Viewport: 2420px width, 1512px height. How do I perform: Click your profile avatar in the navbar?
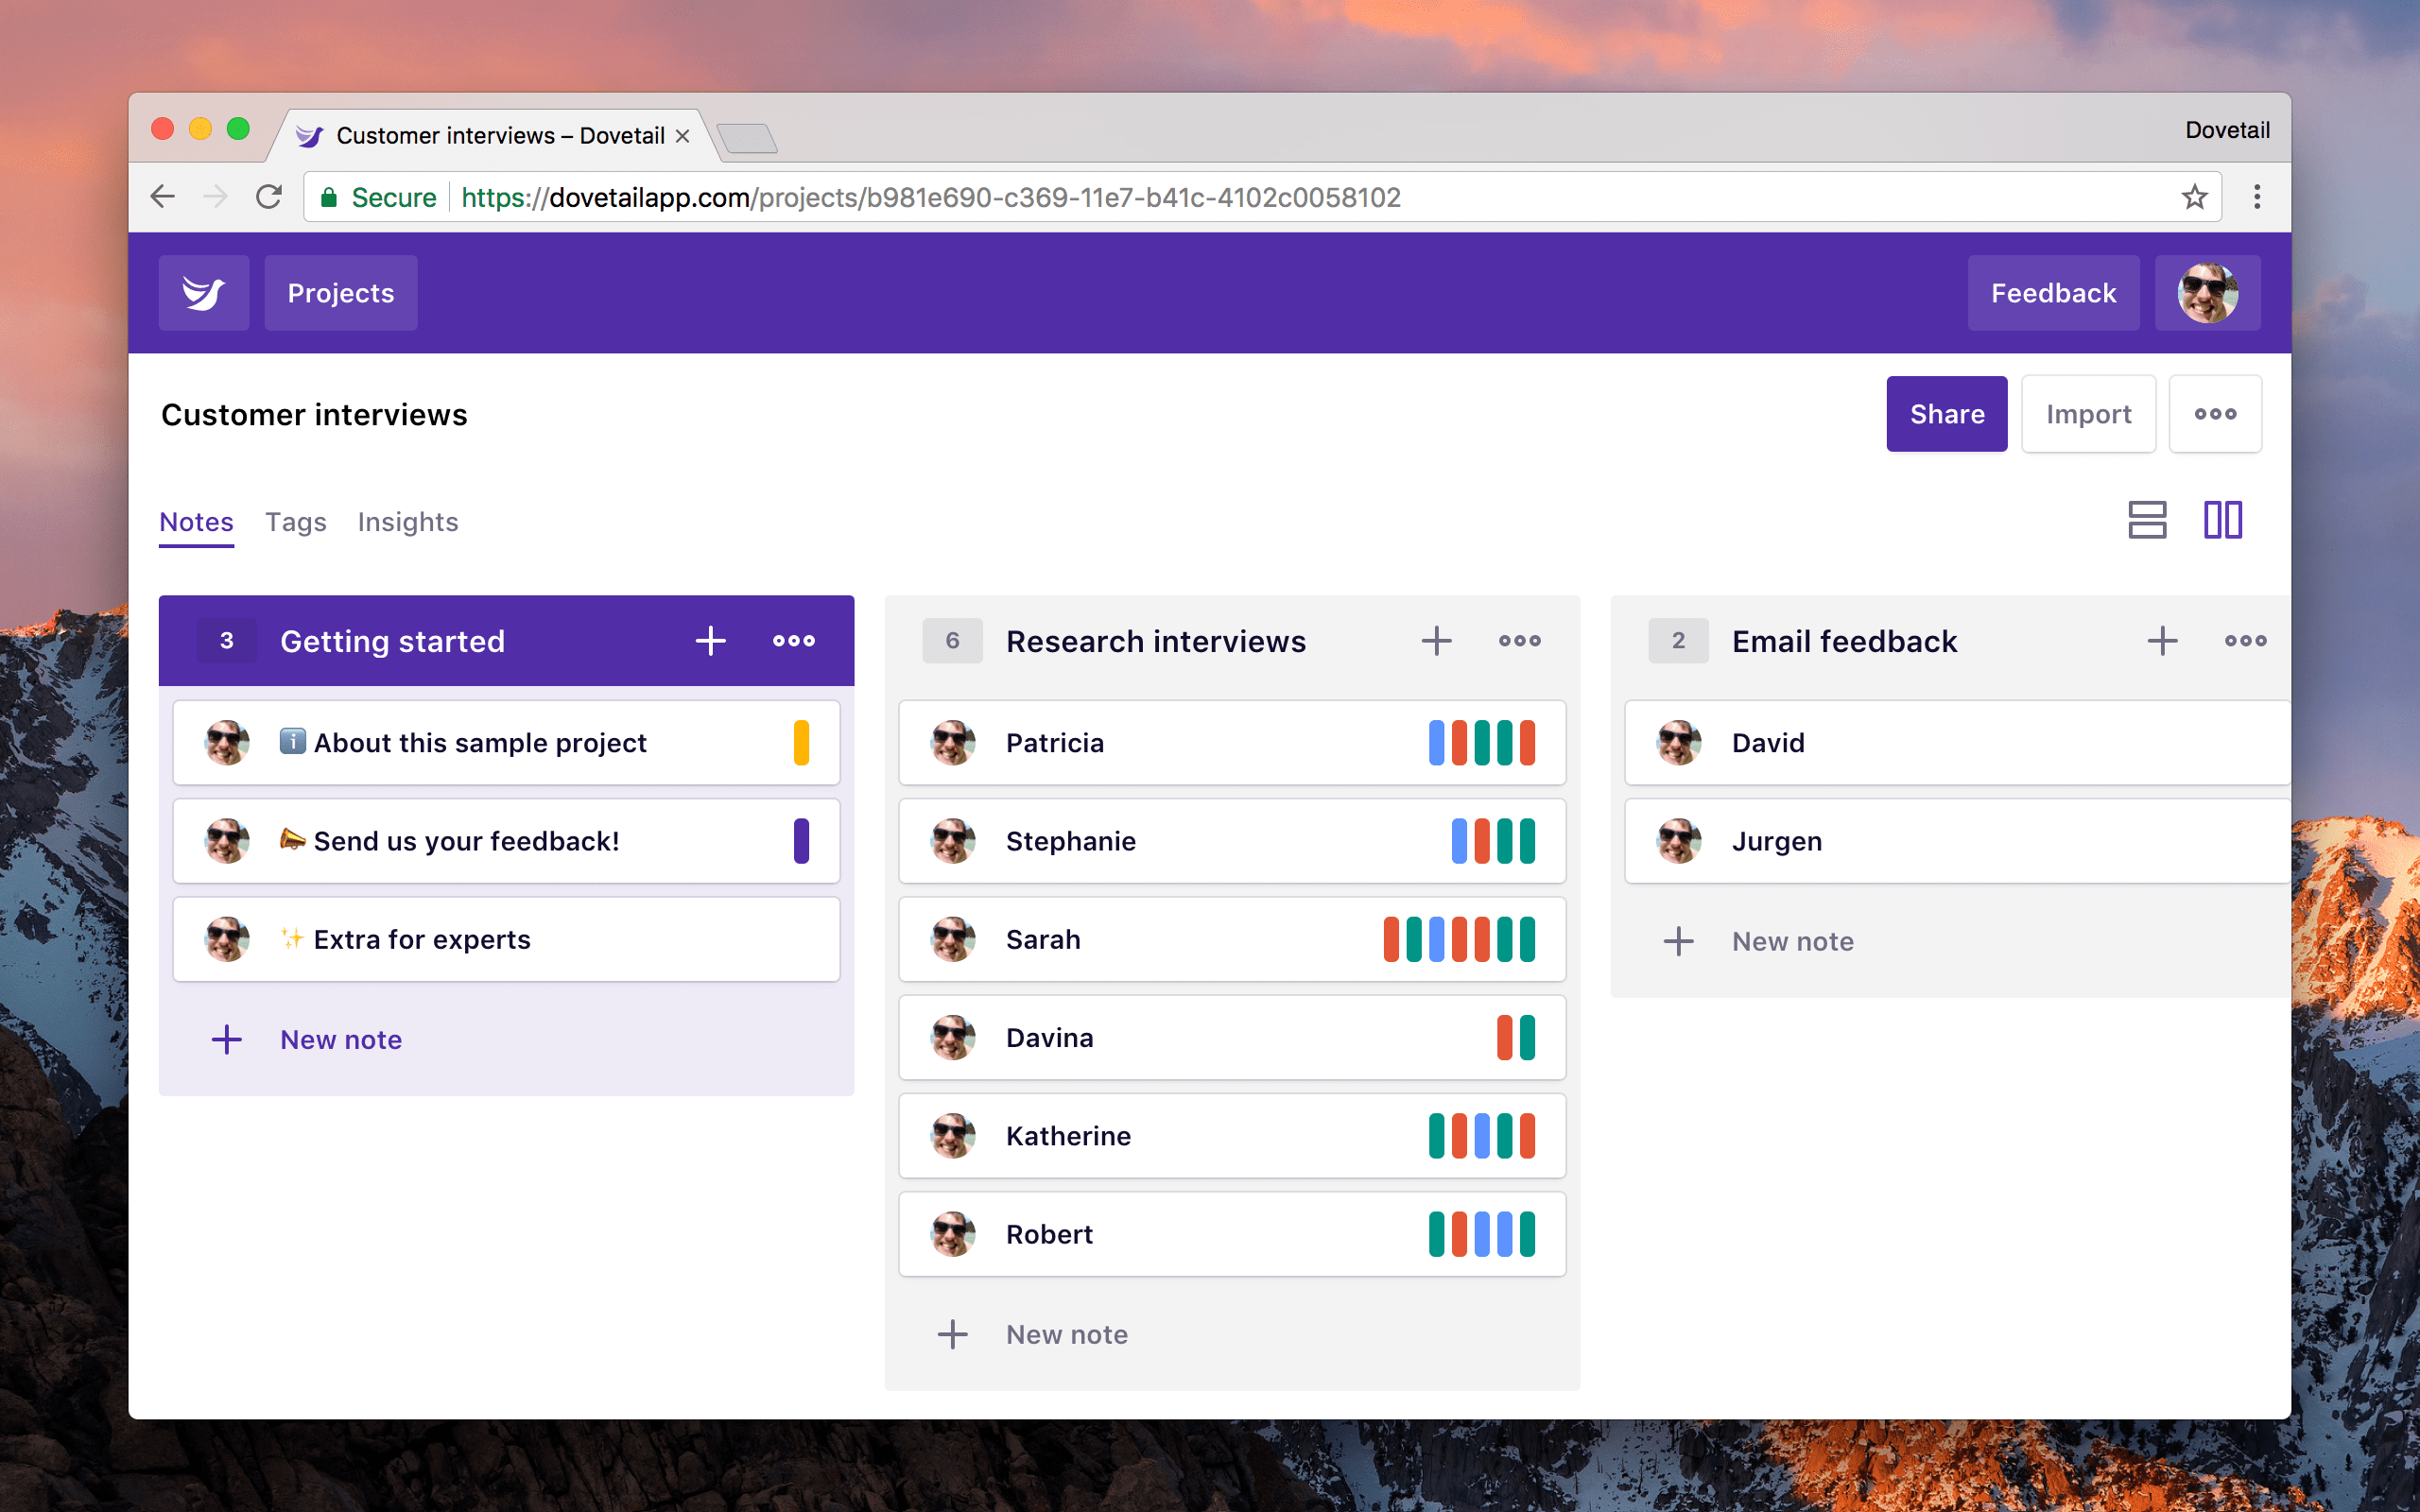2207,292
